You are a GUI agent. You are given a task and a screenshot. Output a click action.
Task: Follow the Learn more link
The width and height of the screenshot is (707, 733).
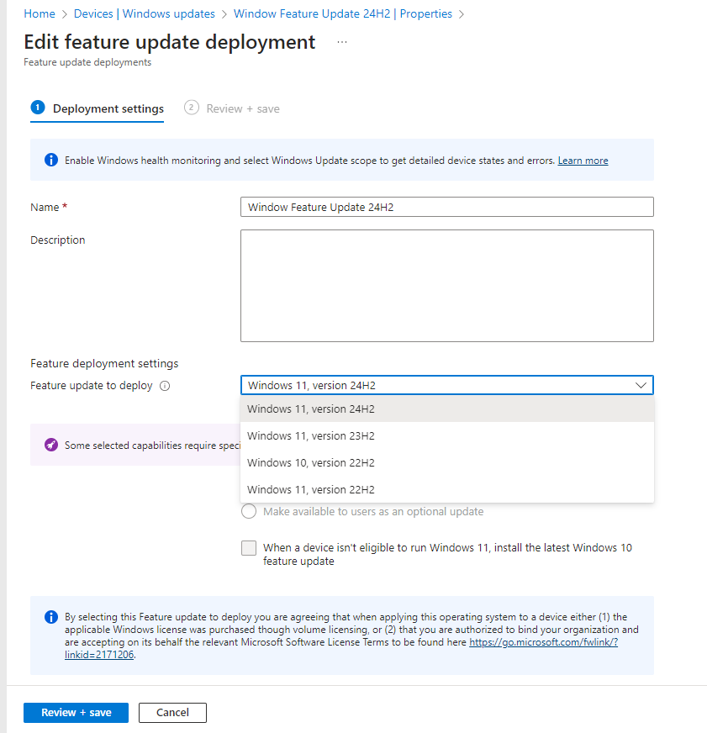tap(583, 161)
